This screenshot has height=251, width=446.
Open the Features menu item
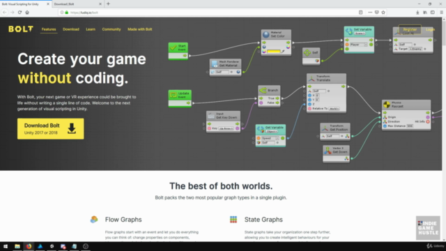coord(49,29)
